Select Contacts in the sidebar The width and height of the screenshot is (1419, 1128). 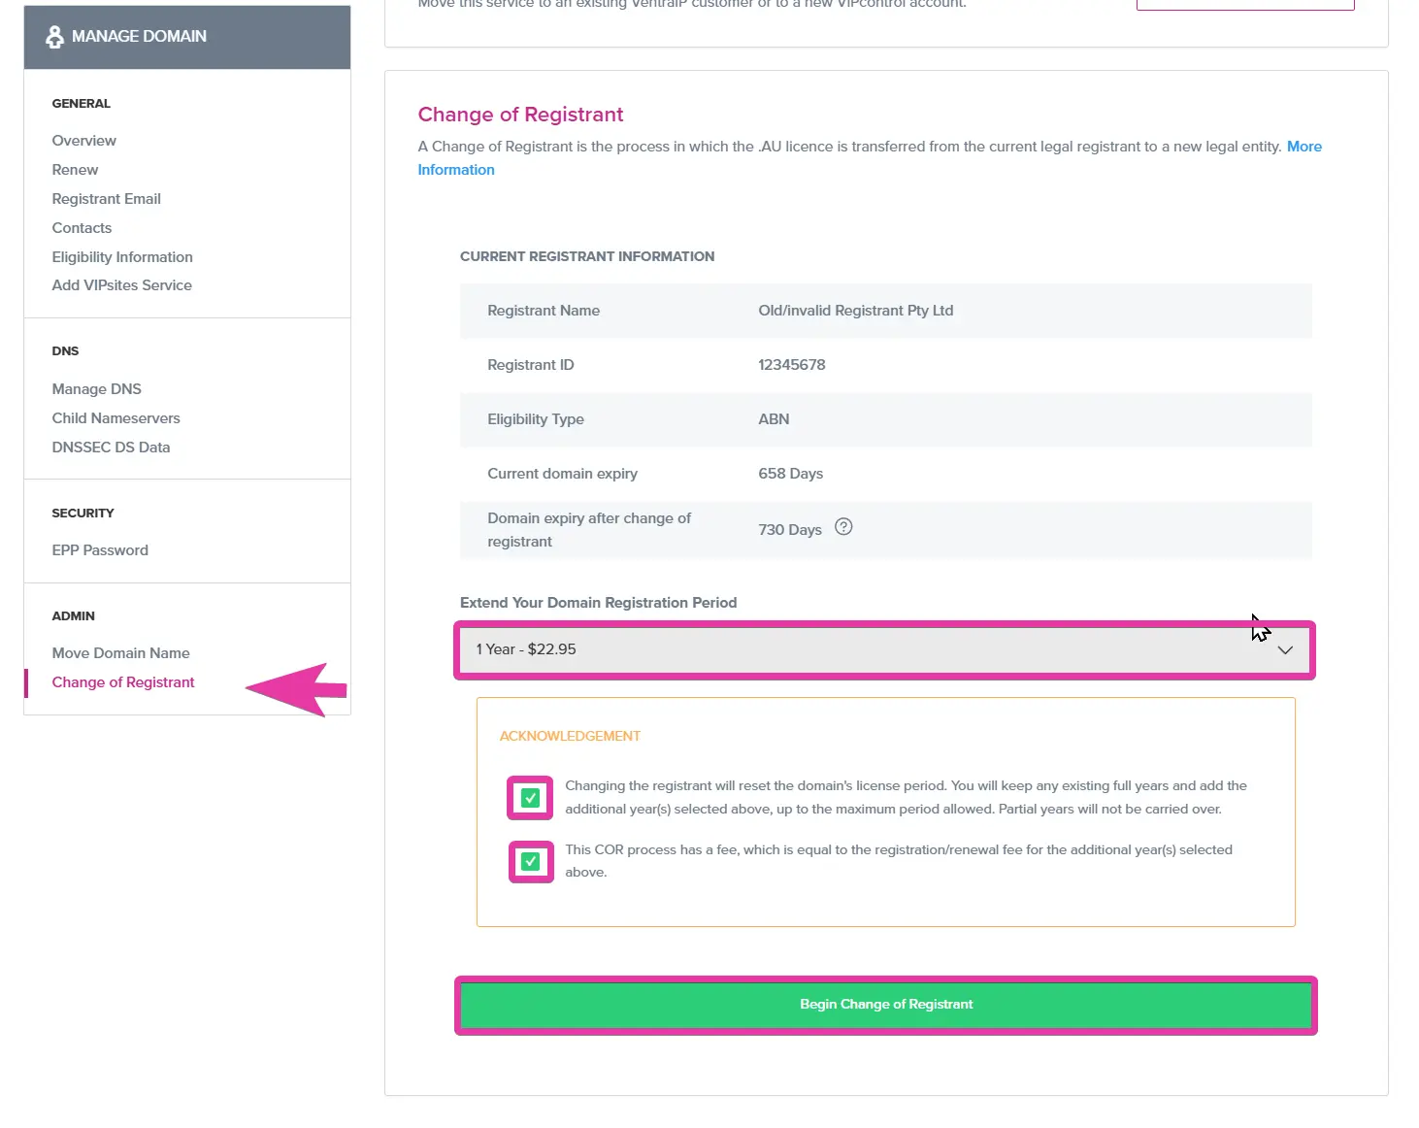coord(82,228)
